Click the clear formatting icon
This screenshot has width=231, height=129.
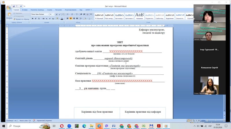click(63, 14)
